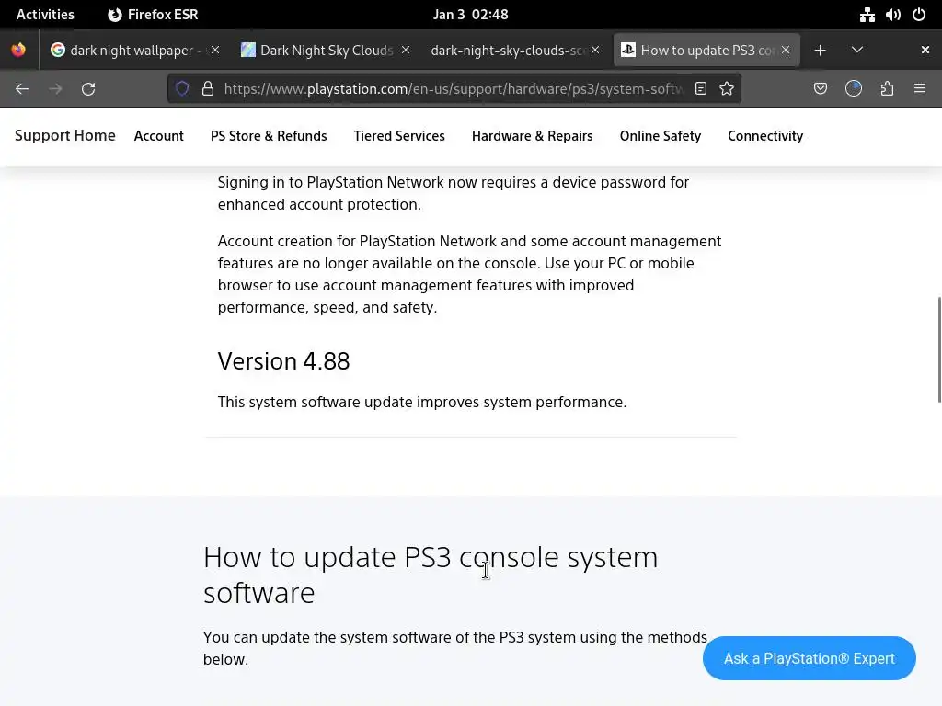The image size is (942, 706).
Task: Open the system volume indicator
Action: 892,15
